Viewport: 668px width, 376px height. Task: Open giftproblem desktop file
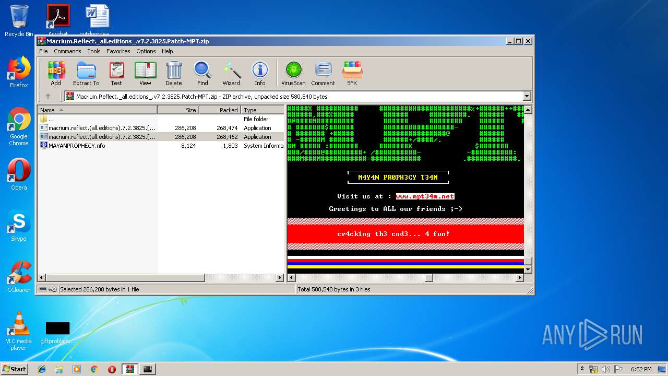point(57,332)
